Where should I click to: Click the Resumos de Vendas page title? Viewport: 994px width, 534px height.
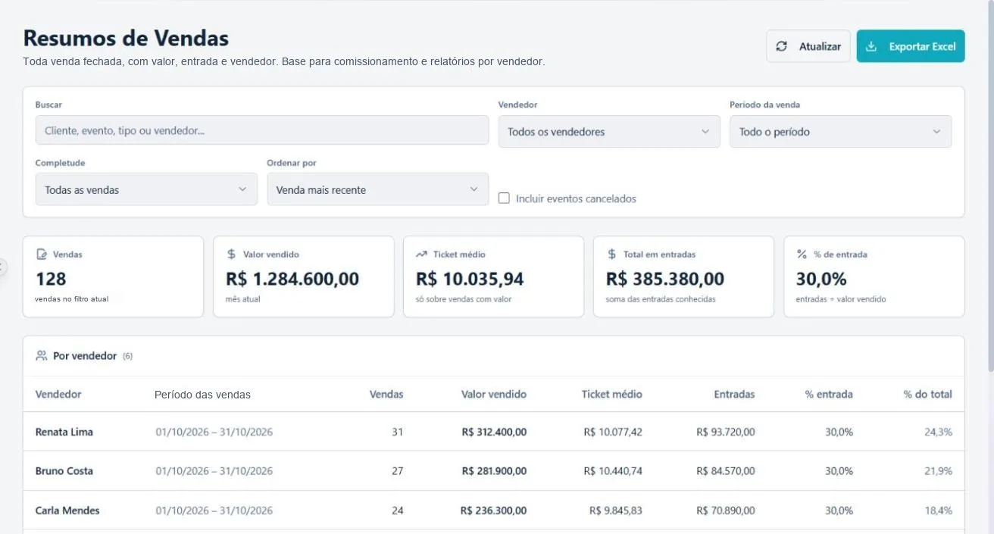tap(126, 38)
